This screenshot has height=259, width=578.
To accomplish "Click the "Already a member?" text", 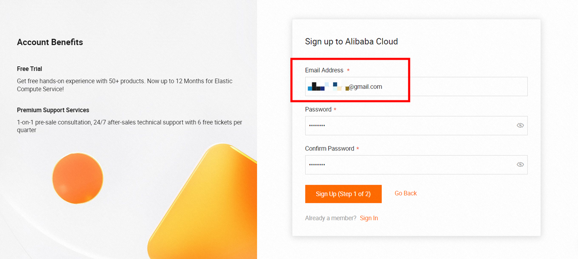I will [x=331, y=218].
